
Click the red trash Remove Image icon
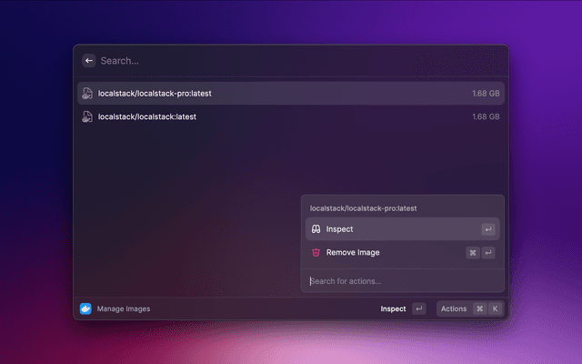[316, 252]
